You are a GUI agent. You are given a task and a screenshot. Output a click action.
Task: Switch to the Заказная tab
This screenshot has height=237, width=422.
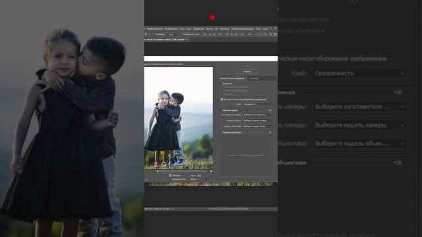254,78
